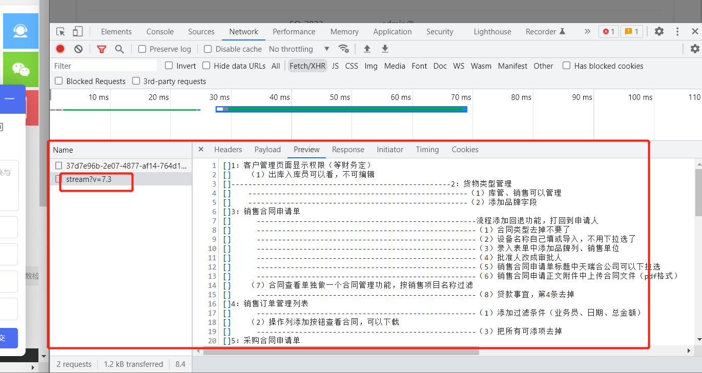Tick the Invert filter checkbox
The height and width of the screenshot is (373, 702).
(x=169, y=66)
